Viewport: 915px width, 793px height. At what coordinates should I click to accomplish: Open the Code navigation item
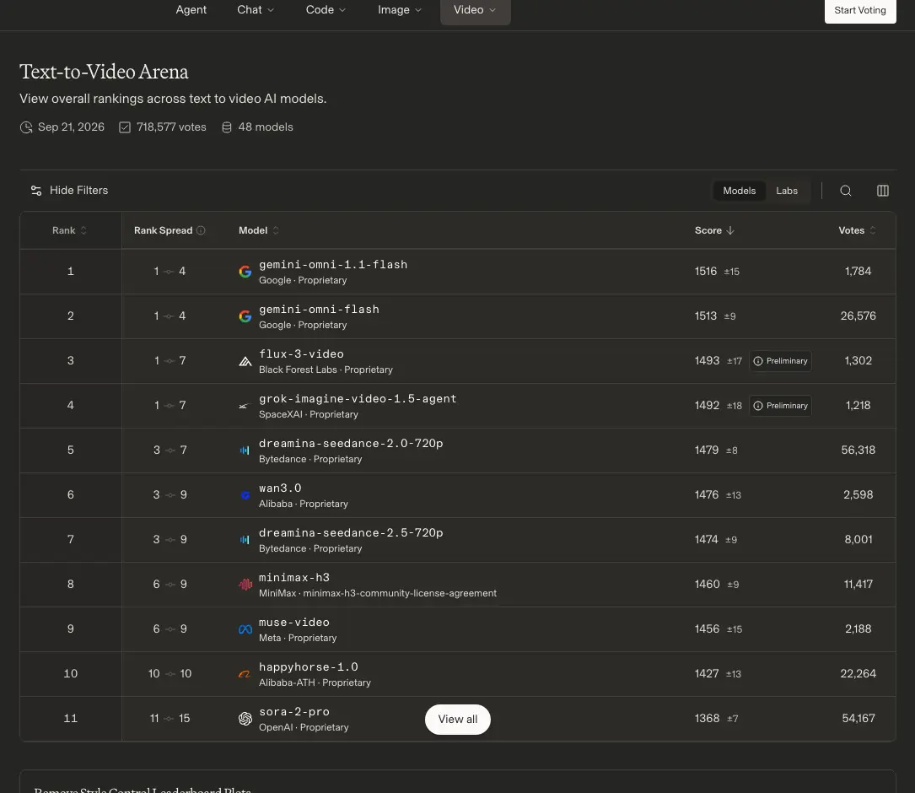[326, 10]
